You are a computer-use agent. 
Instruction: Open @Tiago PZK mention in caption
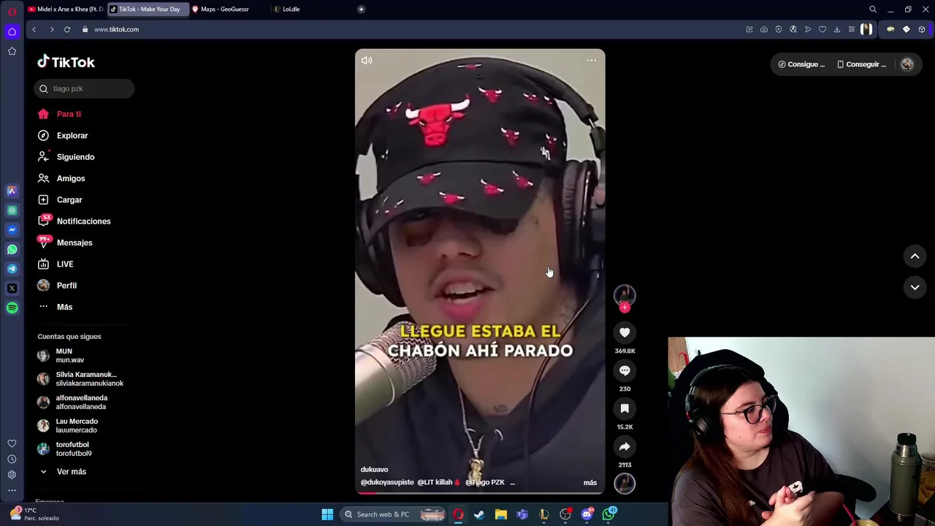485,482
